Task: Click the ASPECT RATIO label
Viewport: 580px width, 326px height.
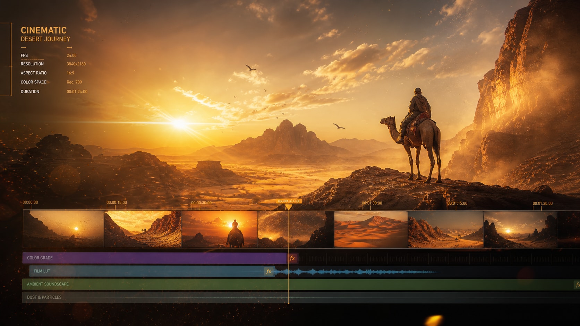Action: point(34,73)
